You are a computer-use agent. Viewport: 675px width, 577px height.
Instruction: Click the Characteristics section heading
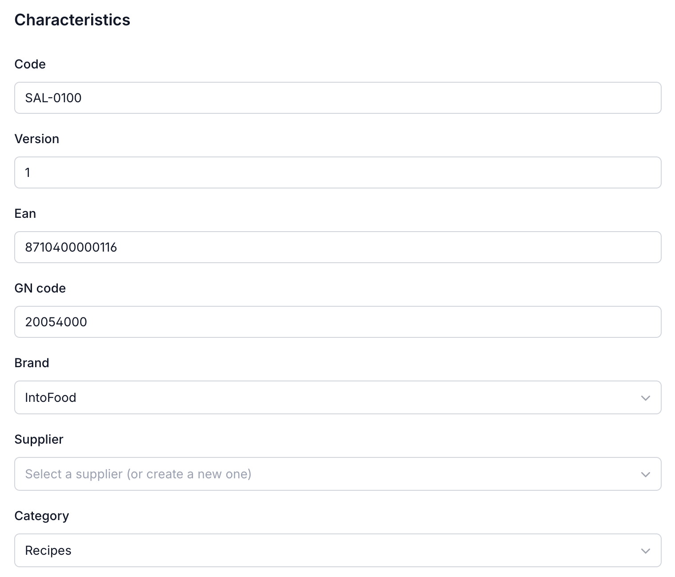pos(72,20)
